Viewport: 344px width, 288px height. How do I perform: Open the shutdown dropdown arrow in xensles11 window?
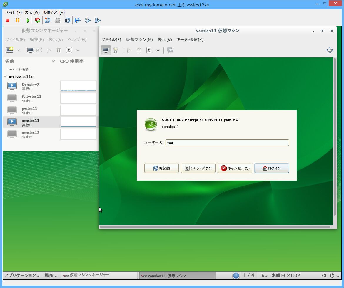coord(158,50)
